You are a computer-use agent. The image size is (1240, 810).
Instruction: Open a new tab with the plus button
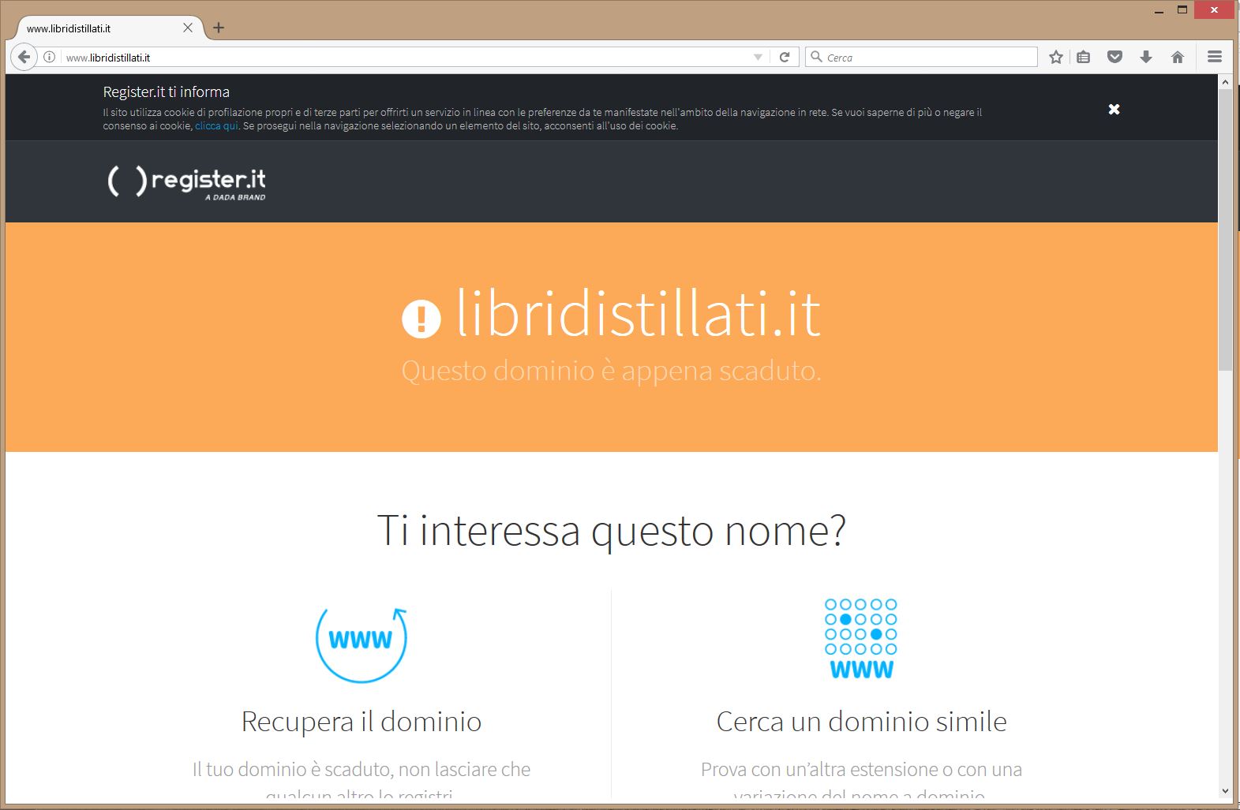point(219,28)
